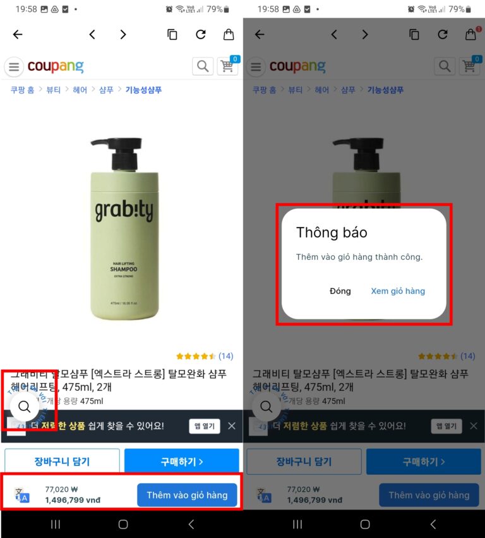The image size is (485, 538).
Task: Tap blue 구매하기 button on left screen
Action: pyautogui.click(x=182, y=462)
